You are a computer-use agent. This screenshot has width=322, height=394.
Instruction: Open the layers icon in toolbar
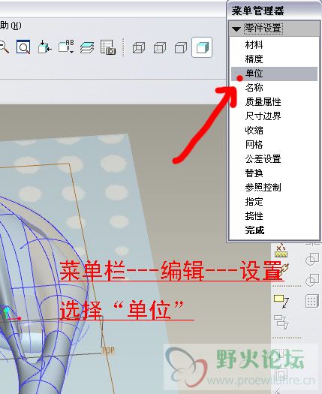pos(87,47)
